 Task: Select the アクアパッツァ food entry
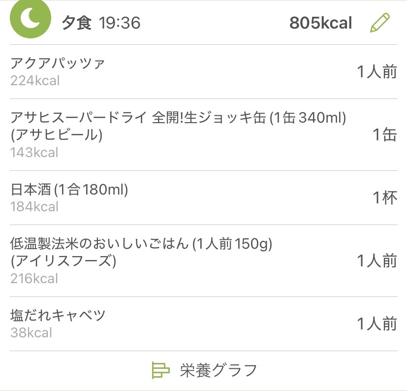pos(58,64)
